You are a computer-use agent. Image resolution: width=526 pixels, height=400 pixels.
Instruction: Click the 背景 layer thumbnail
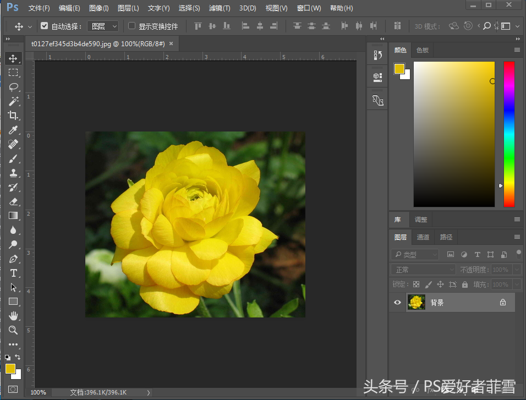tap(417, 302)
